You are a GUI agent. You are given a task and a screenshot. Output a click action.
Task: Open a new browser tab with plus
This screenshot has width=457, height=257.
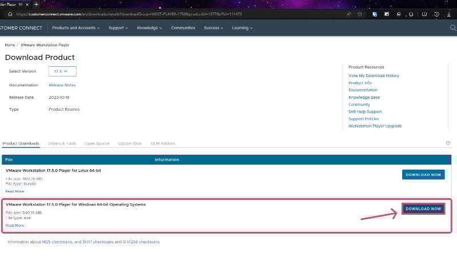[37, 4]
